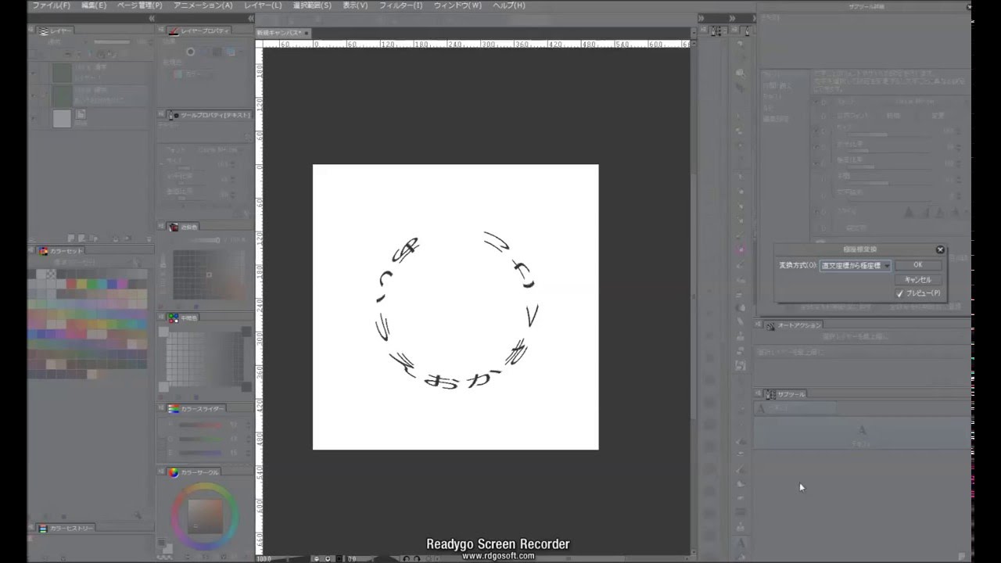Select the カラーセット palette tab
The width and height of the screenshot is (1001, 563).
coord(61,251)
